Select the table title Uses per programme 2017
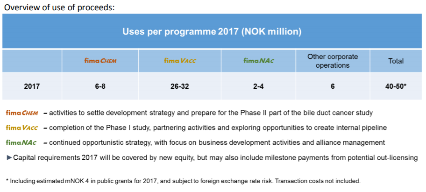426x192 pixels. click(x=212, y=32)
